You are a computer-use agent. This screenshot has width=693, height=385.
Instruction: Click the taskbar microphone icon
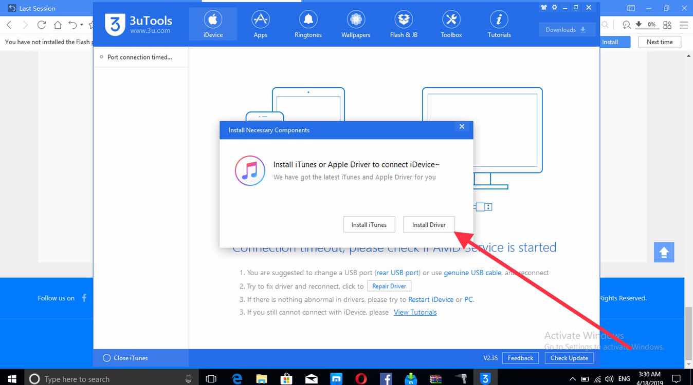(x=188, y=379)
